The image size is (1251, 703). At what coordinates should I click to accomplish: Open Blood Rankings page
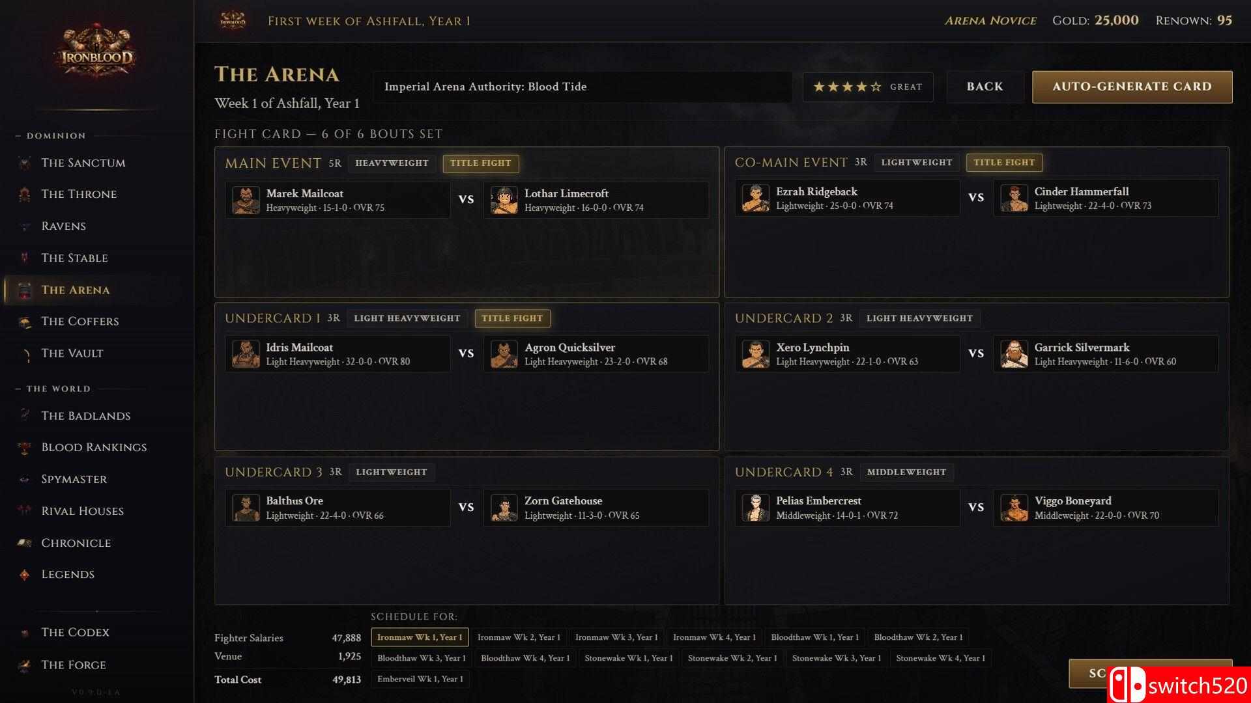98,447
